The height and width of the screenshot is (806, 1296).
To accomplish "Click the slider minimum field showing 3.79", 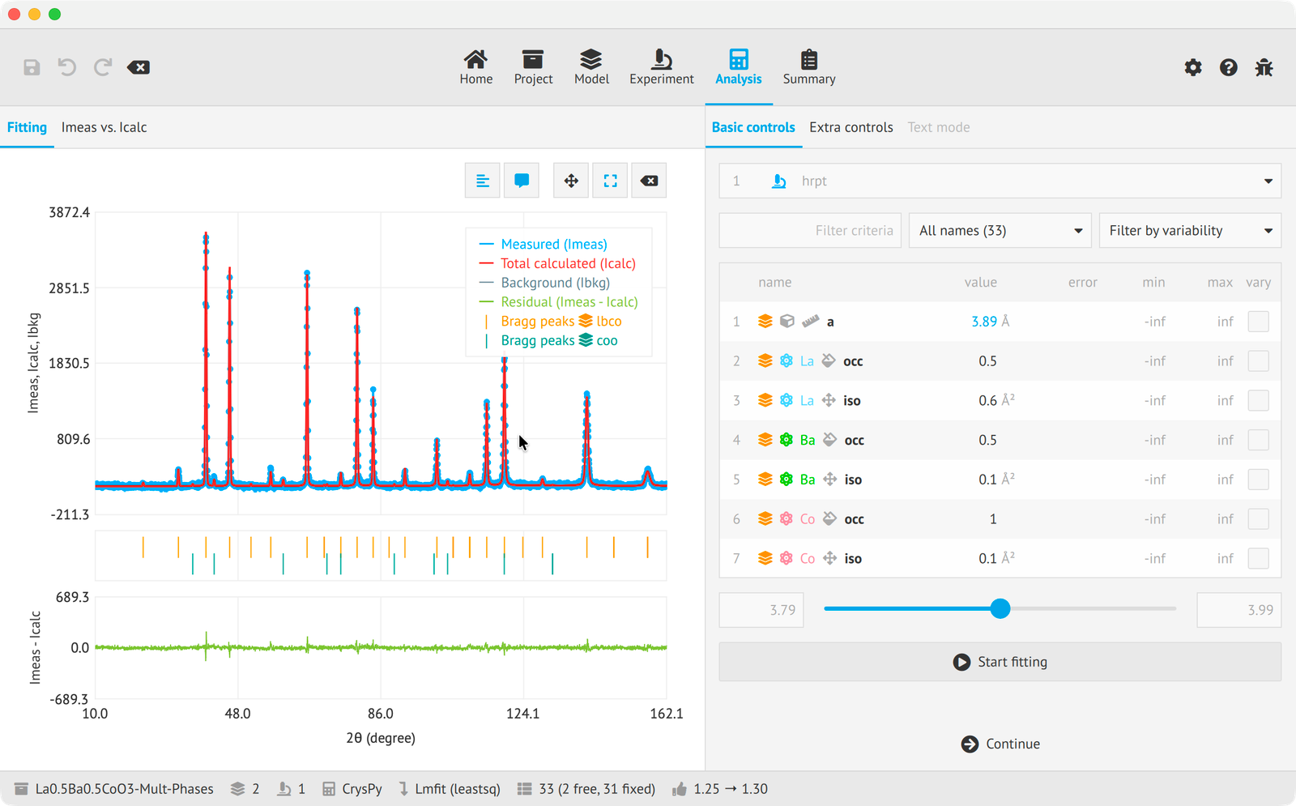I will pos(761,610).
